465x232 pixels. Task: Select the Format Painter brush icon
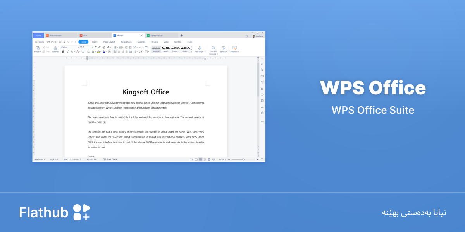coord(55,48)
